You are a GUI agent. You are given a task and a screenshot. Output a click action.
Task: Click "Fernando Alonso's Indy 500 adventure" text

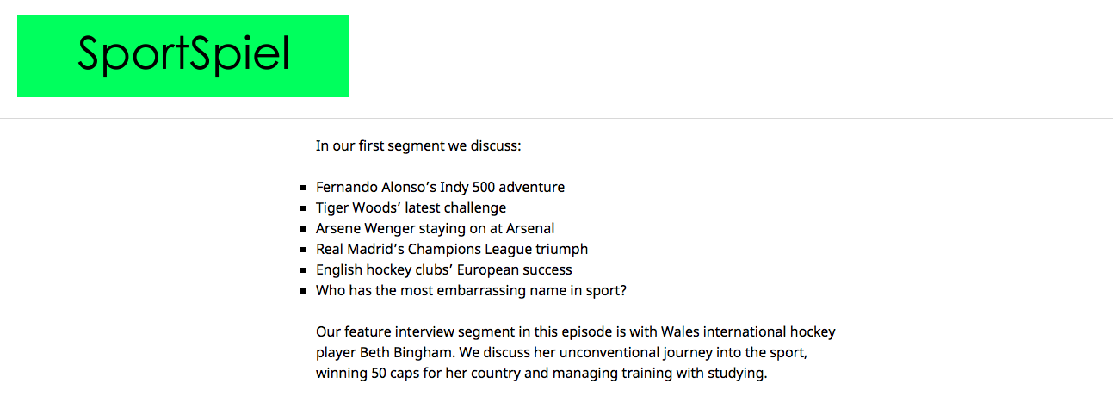[x=440, y=187]
